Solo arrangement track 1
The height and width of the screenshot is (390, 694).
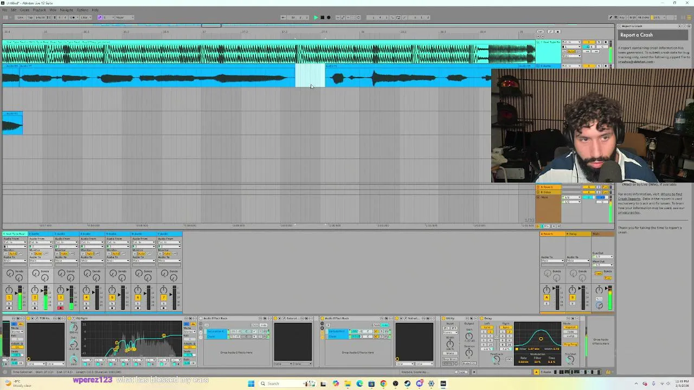600,42
